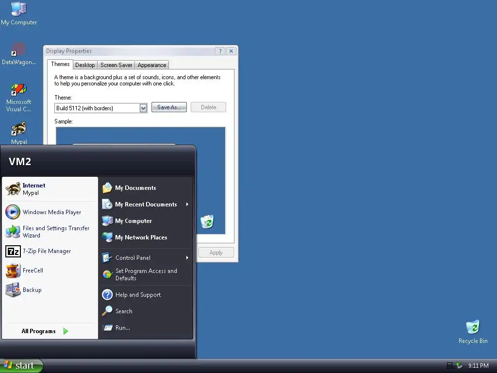The height and width of the screenshot is (373, 497).
Task: Open Help and Support
Action: click(x=146, y=295)
